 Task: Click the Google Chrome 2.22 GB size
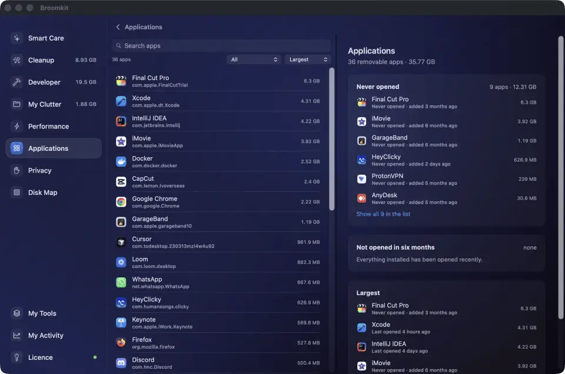[310, 202]
